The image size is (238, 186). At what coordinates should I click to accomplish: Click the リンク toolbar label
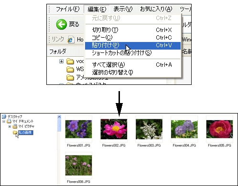coord(58,39)
